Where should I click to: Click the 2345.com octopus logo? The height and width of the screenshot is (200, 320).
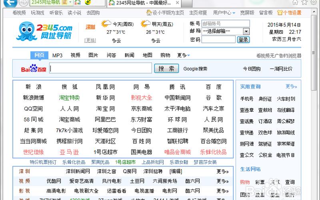tap(44, 31)
